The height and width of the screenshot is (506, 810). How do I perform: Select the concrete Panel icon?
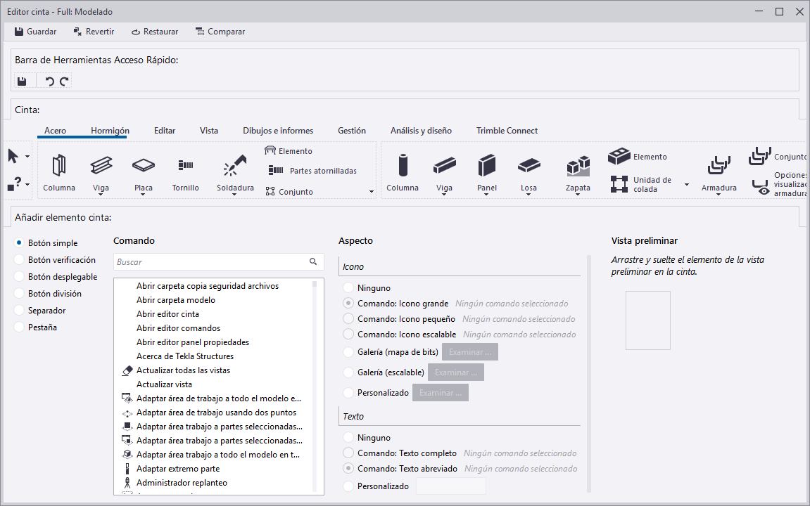[487, 166]
